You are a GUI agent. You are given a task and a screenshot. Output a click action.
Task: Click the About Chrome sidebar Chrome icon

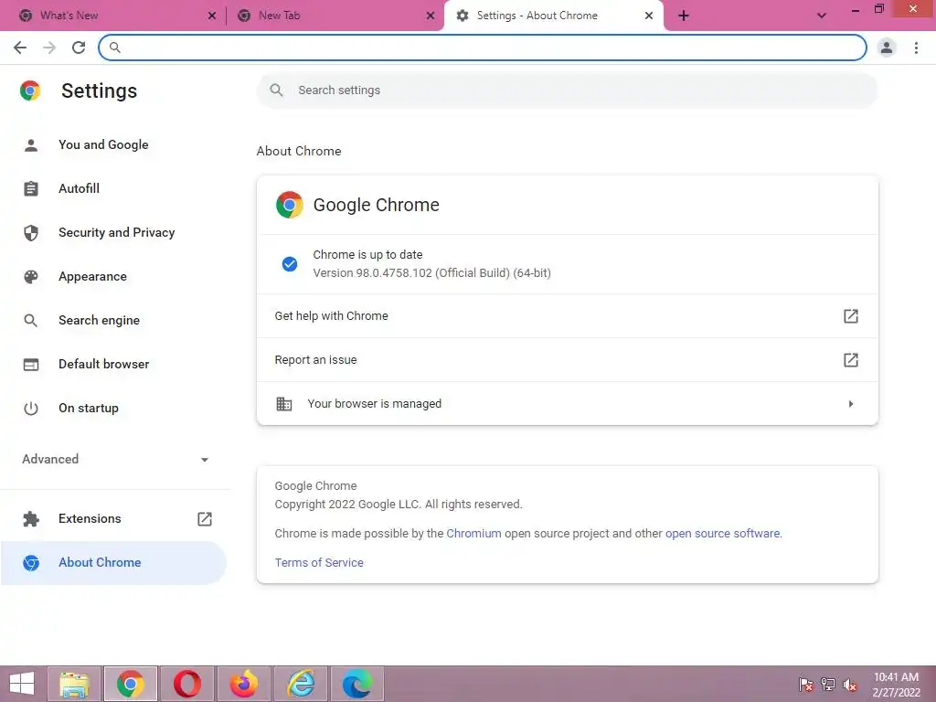click(31, 563)
